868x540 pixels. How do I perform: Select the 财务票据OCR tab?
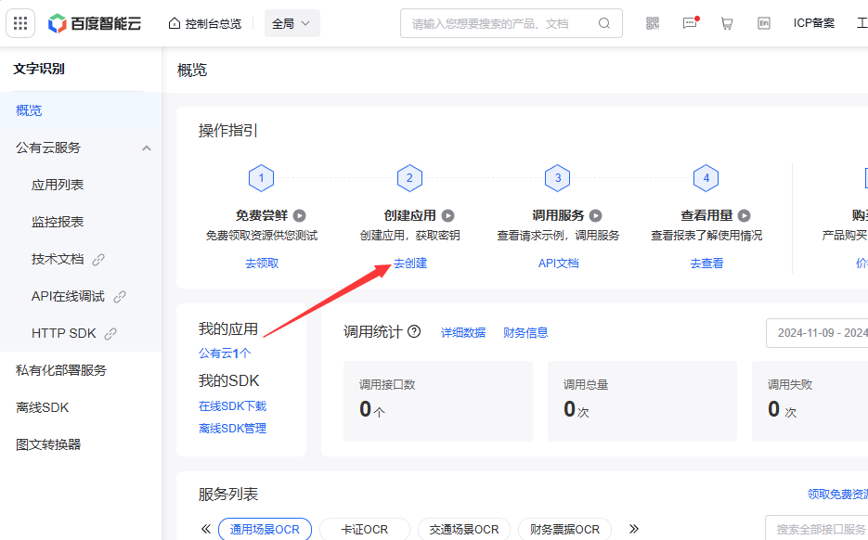[564, 530]
